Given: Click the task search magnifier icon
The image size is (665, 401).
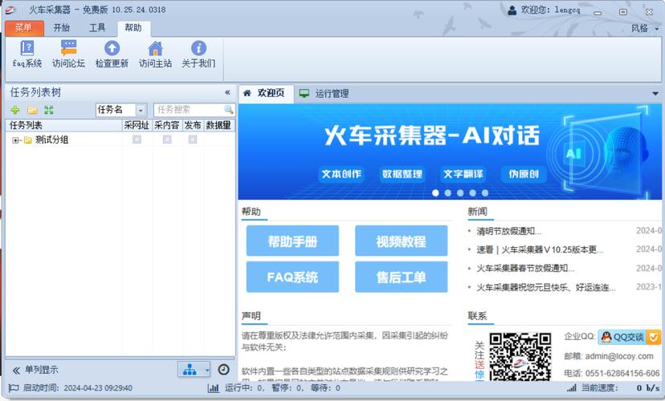Looking at the screenshot, I should click(x=229, y=110).
